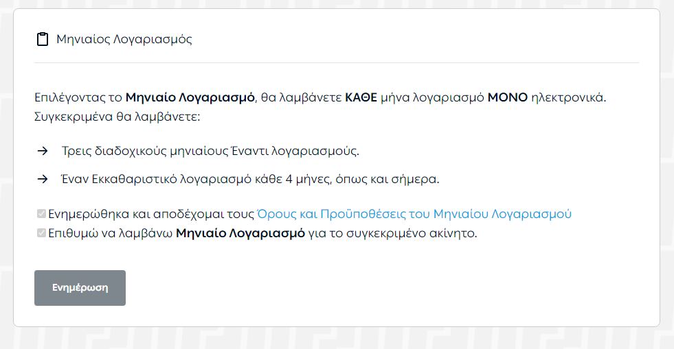Click the word ηλεκτρονικά in the paragraph
The width and height of the screenshot is (674, 349).
(x=568, y=97)
